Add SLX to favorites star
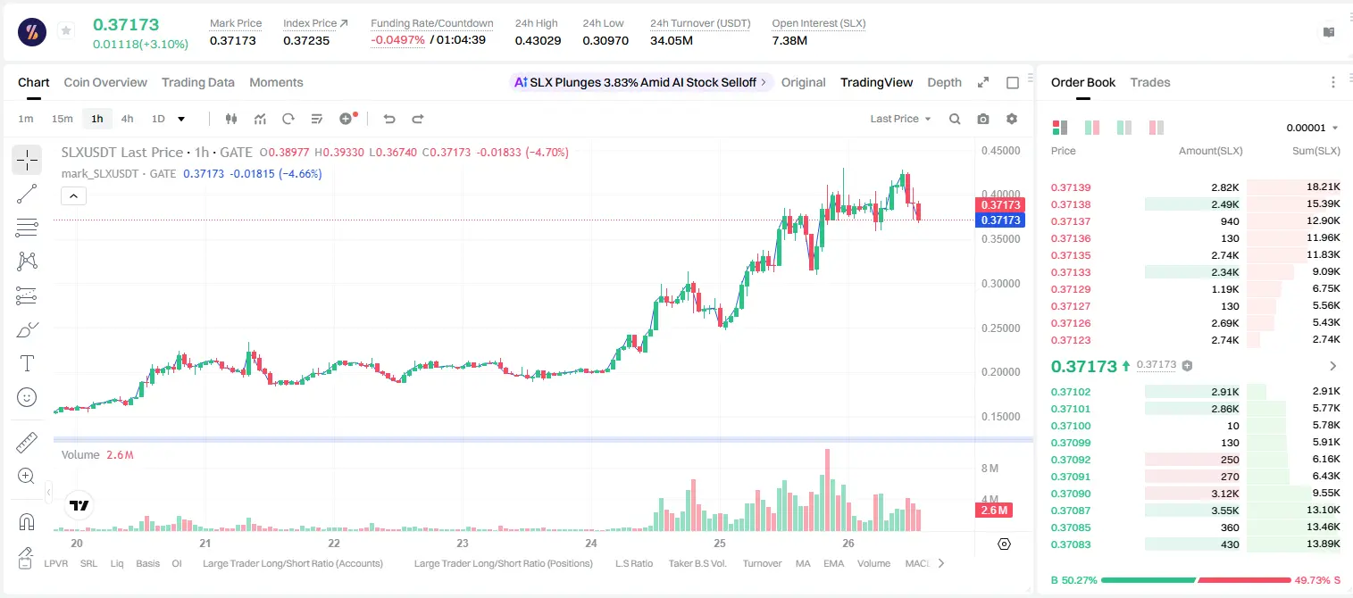Viewport: 1353px width, 598px height. tap(66, 31)
